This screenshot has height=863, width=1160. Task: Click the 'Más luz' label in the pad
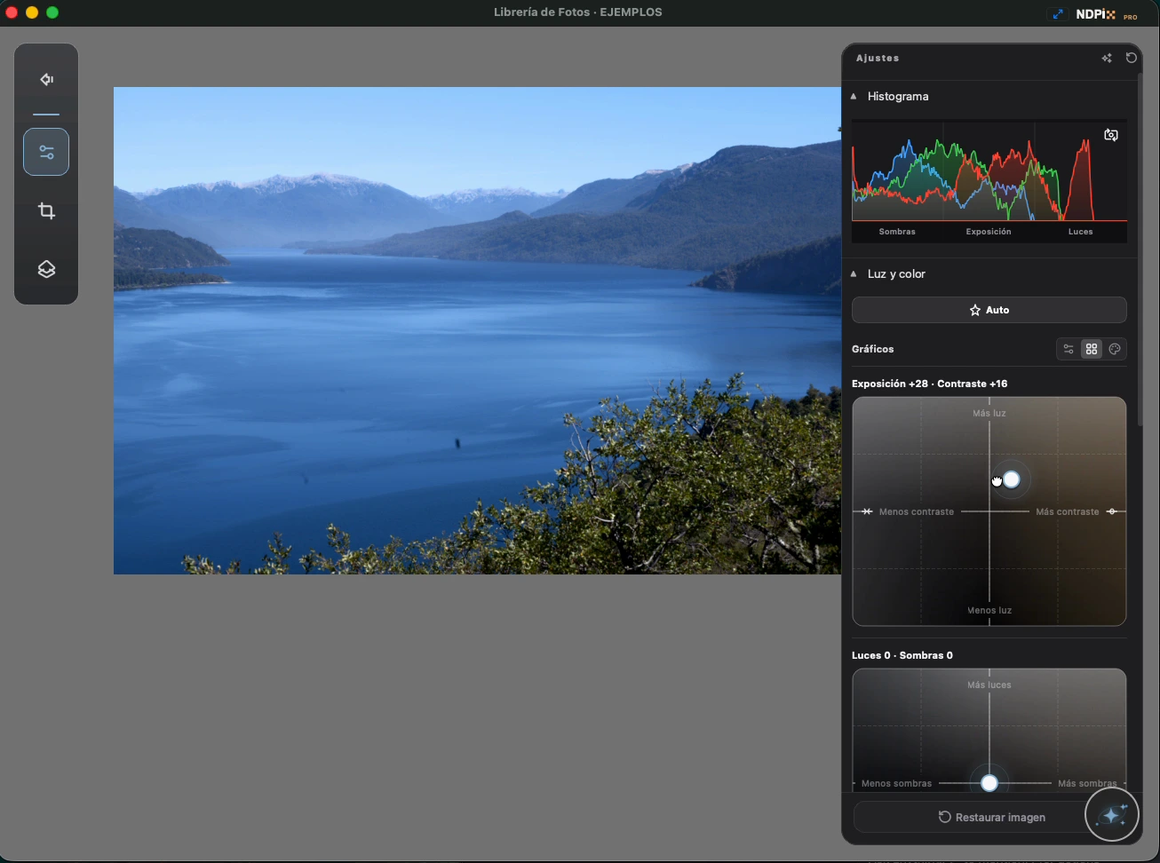989,414
